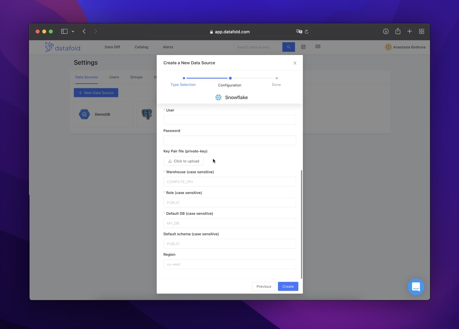Show Safari downloads
Image resolution: width=459 pixels, height=329 pixels.
(x=386, y=31)
